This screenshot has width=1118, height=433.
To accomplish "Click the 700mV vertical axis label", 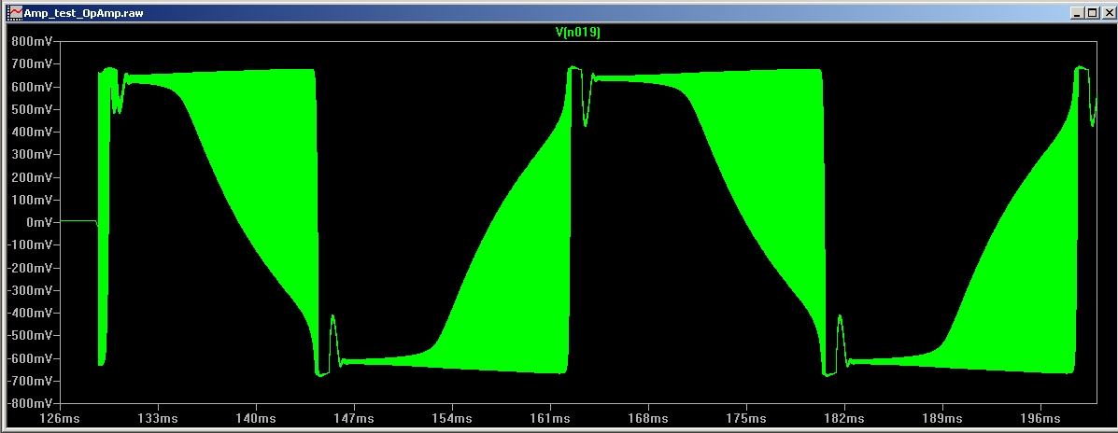I will pyautogui.click(x=35, y=64).
